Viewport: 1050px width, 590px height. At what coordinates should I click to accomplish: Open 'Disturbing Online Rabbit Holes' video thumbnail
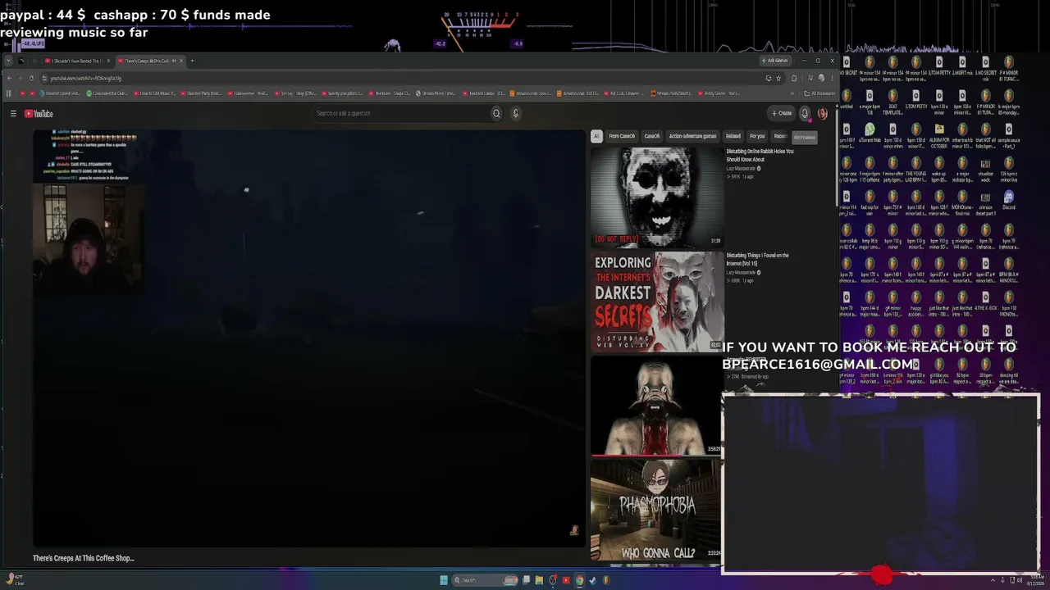tap(657, 197)
